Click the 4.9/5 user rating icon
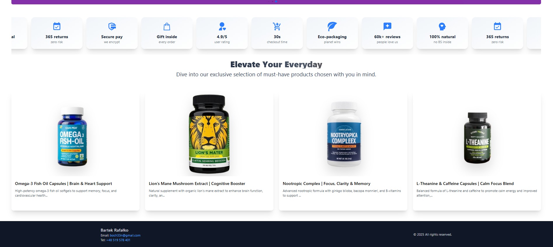 (x=222, y=27)
